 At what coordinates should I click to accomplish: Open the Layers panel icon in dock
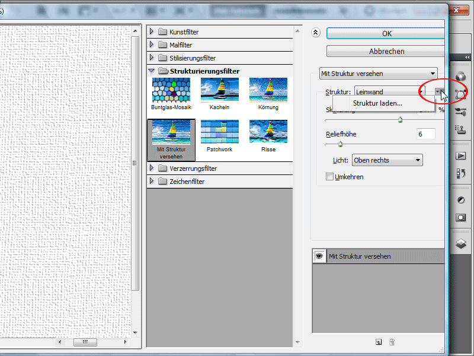tap(461, 244)
